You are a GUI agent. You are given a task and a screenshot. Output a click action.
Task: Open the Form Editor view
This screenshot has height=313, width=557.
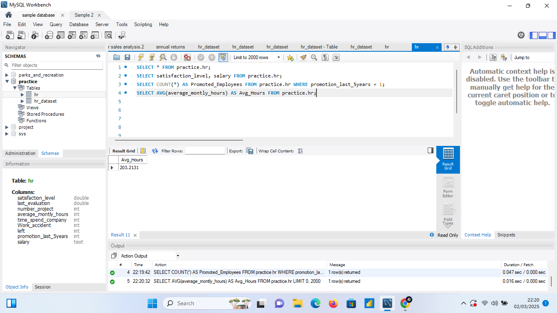[448, 187]
